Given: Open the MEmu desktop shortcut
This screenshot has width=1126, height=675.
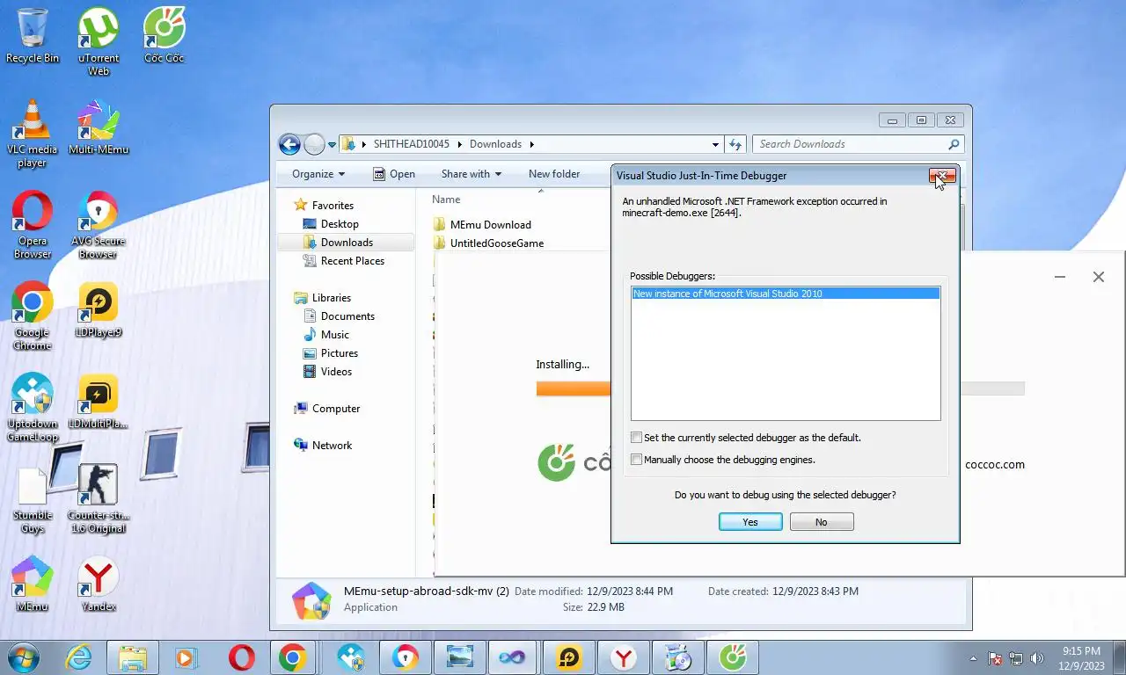Looking at the screenshot, I should coord(33,584).
